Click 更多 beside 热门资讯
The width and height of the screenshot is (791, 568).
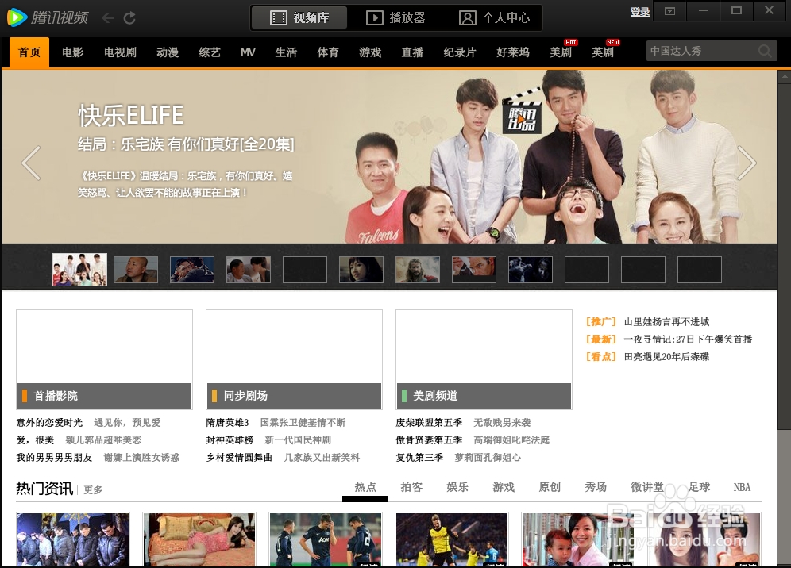tap(93, 490)
